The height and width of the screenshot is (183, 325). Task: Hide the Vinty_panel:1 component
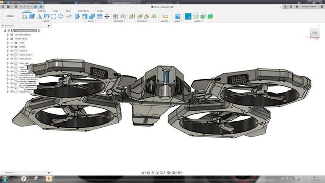pyautogui.click(x=12, y=59)
